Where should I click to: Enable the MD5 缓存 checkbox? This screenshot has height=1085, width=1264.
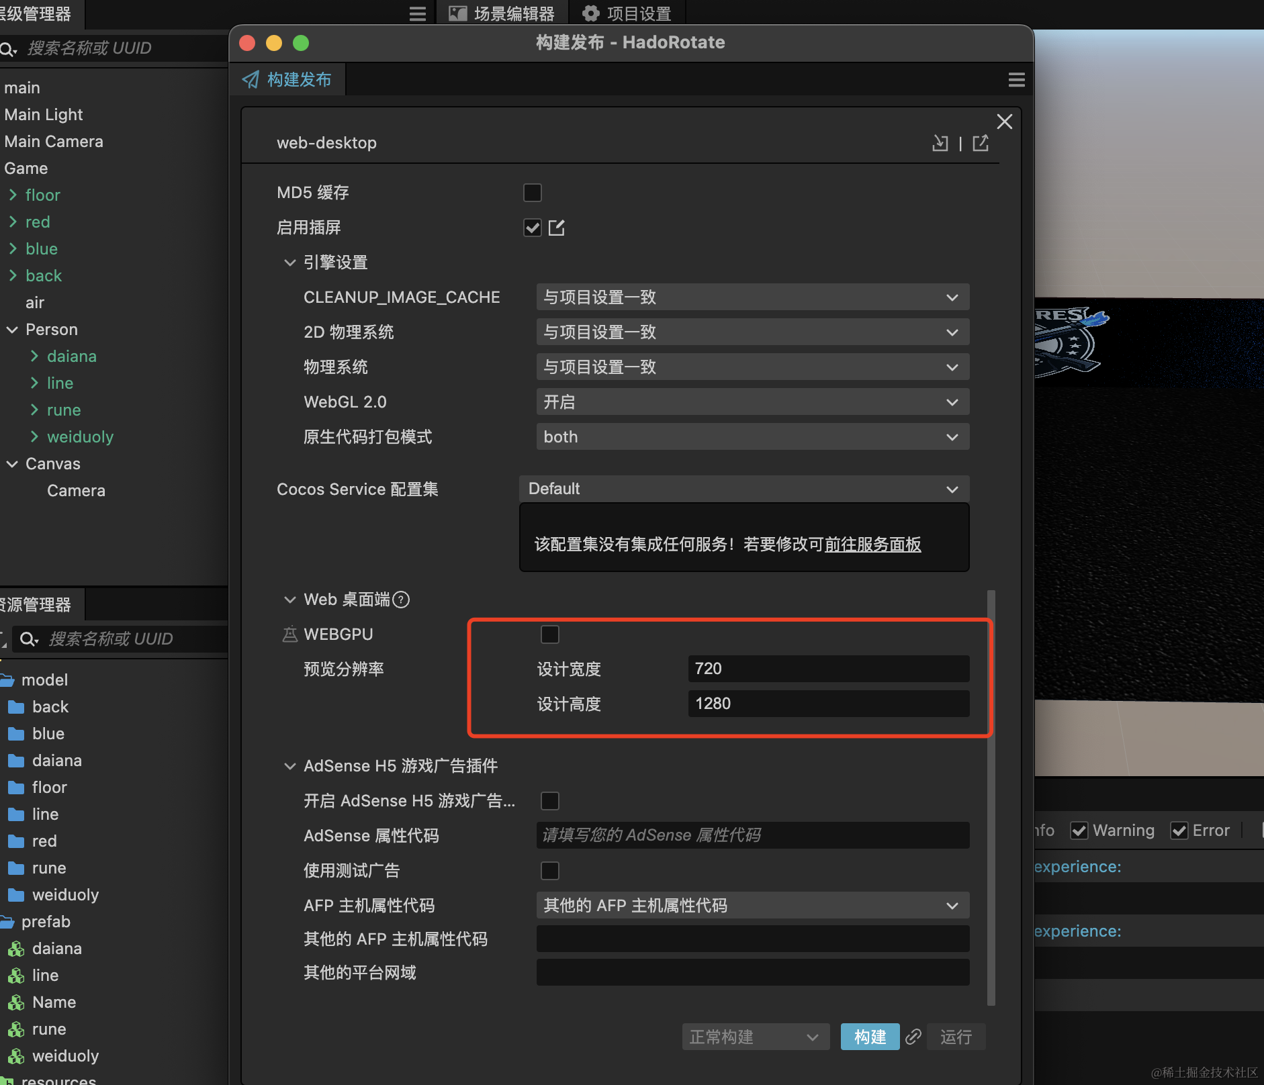pos(533,193)
